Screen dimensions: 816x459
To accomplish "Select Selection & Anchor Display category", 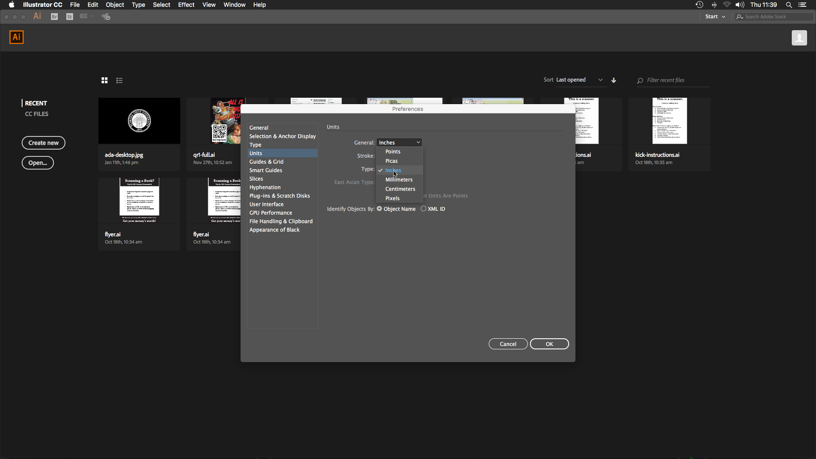I will tap(282, 136).
